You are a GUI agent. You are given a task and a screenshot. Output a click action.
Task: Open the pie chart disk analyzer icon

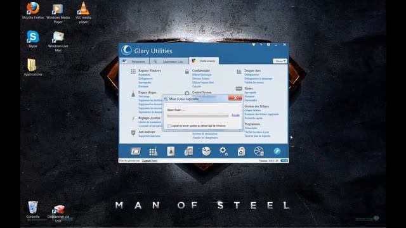pos(206,151)
